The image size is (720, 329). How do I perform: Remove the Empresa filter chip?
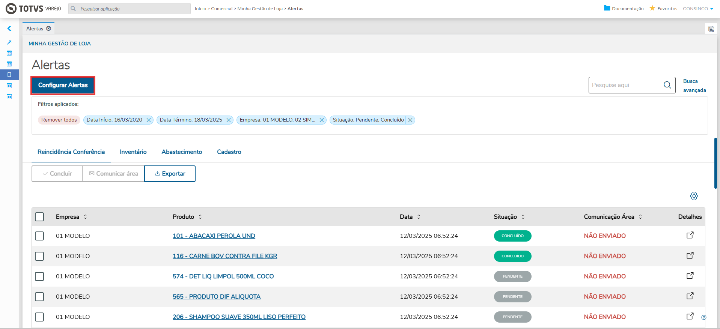click(322, 120)
